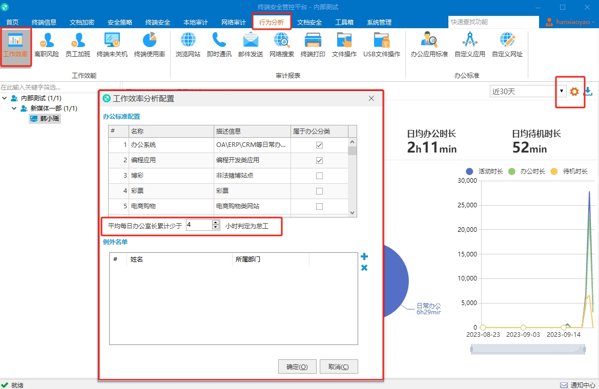The width and height of the screenshot is (599, 389).
Task: Click the orange gear configuration icon
Action: pos(574,92)
